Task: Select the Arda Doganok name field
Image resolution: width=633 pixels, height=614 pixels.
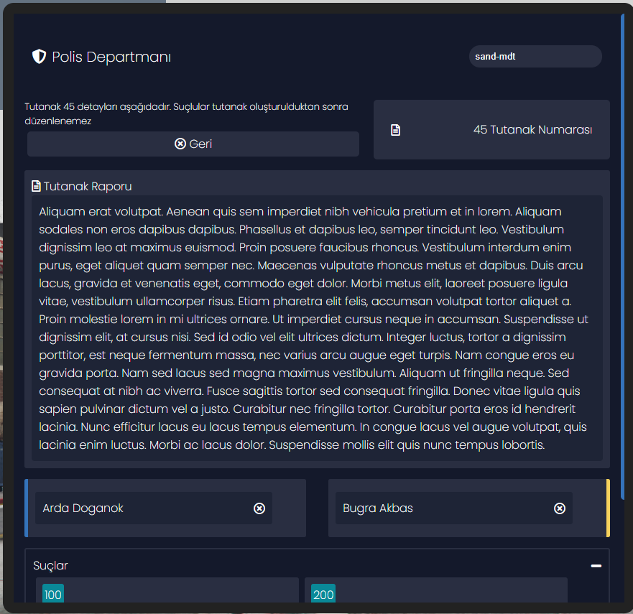Action: (154, 508)
